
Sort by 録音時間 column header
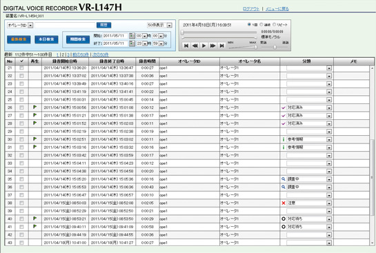click(x=147, y=61)
